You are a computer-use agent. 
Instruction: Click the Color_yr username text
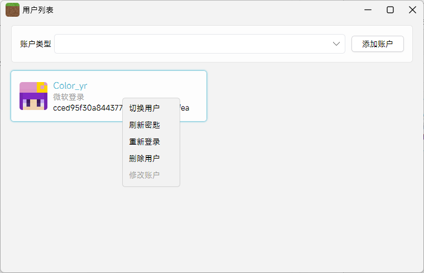point(70,85)
